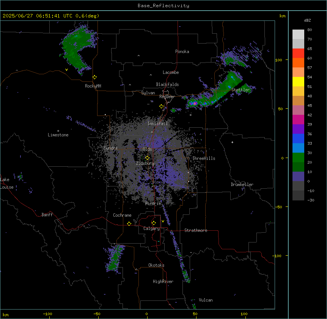Click the yellow diamond marker above Calgary

154,223
